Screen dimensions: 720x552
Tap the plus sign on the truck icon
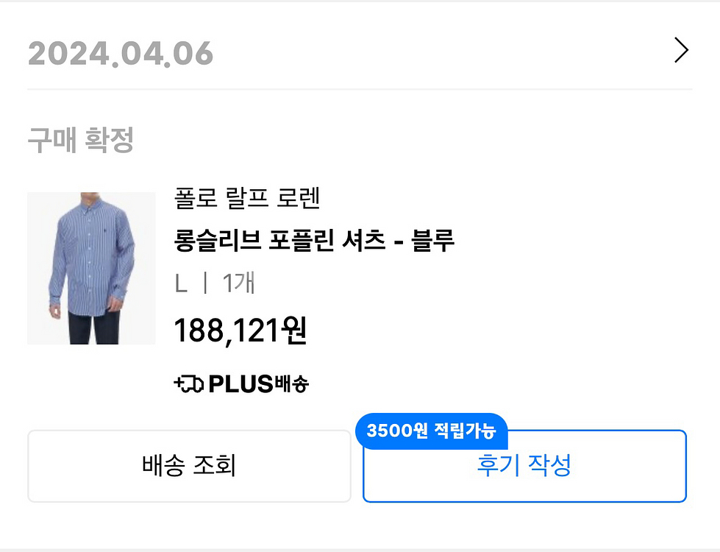coord(178,383)
